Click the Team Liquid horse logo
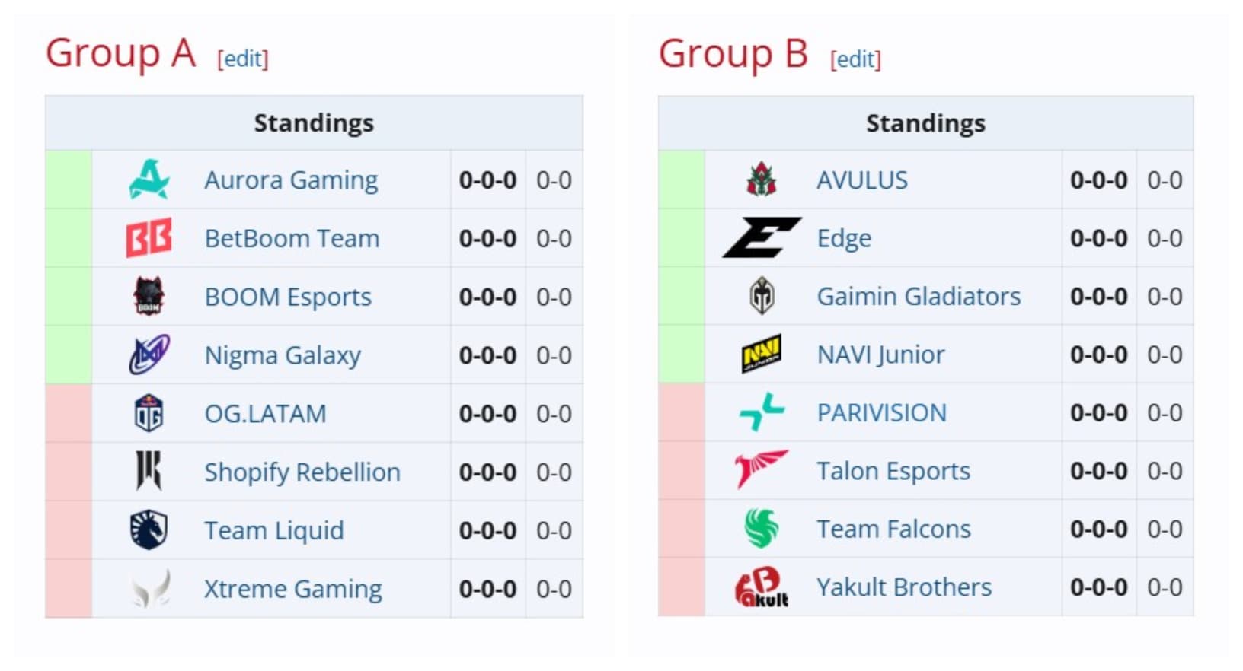 point(149,529)
